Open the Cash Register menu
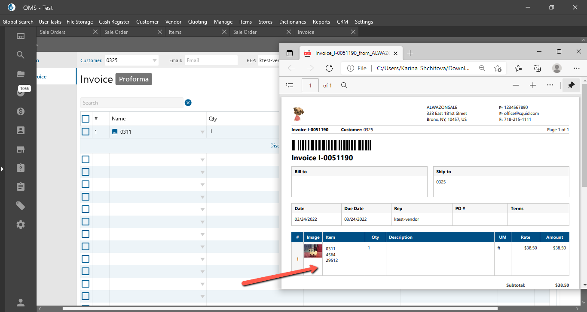The width and height of the screenshot is (587, 312). click(x=114, y=22)
